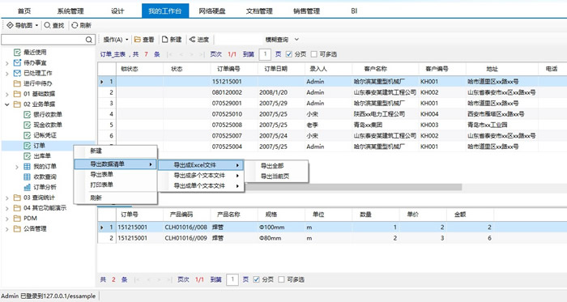Toggle 可多选 checkbox in bottom pager
567x302 pixels.
[x=281, y=279]
